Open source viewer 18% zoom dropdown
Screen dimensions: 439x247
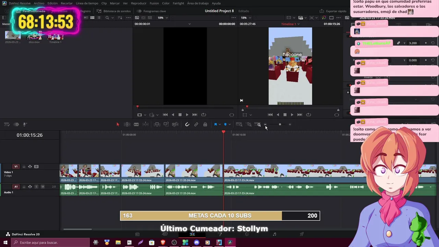163,18
